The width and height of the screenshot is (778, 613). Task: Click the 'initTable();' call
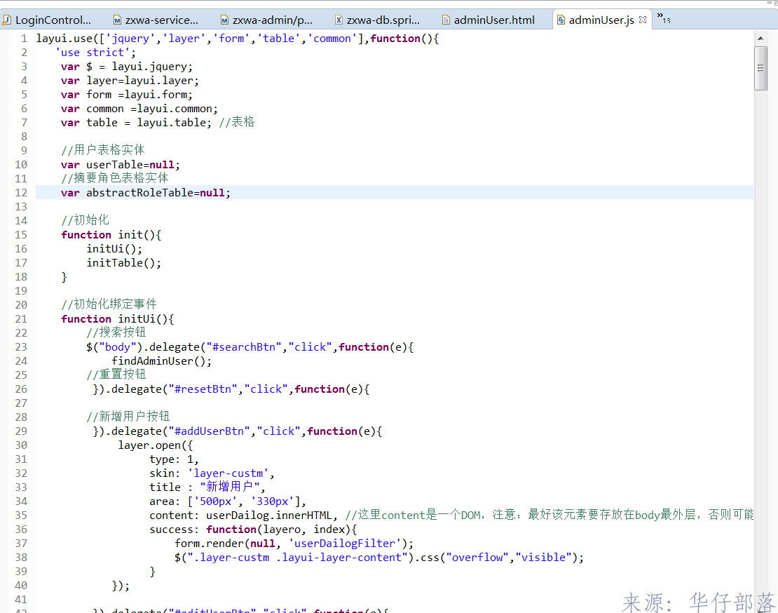[124, 262]
